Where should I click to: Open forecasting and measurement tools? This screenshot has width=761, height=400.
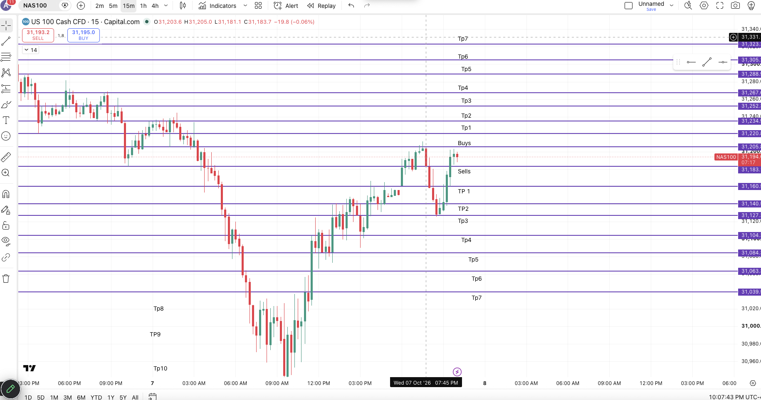click(6, 89)
